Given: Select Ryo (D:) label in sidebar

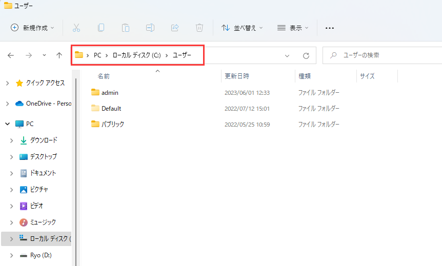Looking at the screenshot, I should (x=41, y=255).
